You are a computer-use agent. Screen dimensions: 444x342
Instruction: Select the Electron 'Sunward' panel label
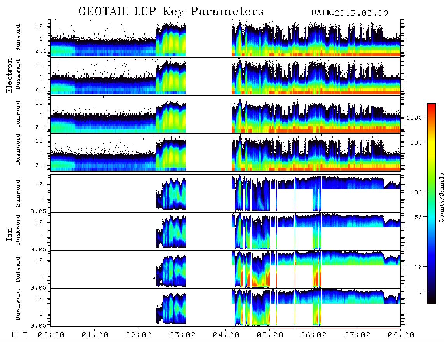click(x=18, y=38)
